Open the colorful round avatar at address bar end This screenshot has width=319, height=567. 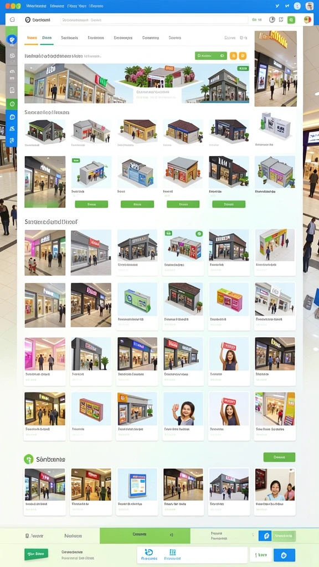click(x=307, y=19)
